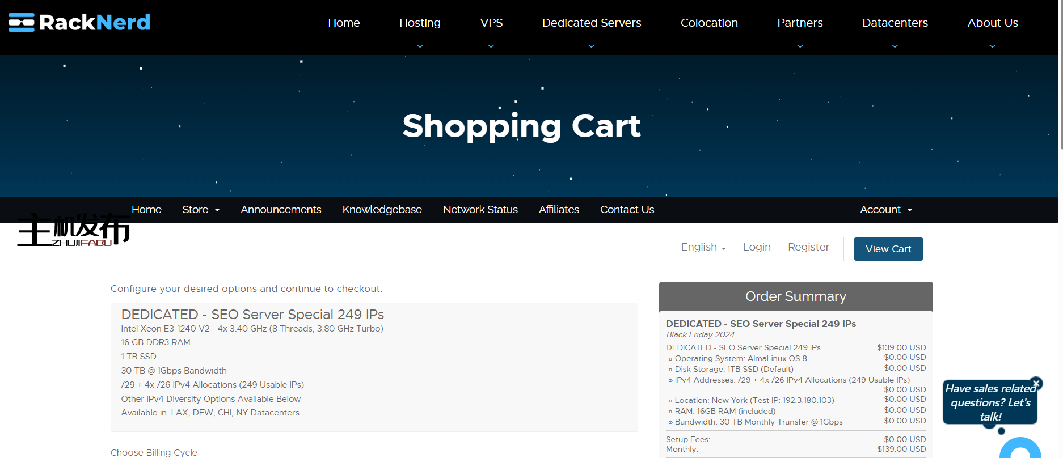Click Operating System: AlmaLinux OS 8 line

[x=737, y=358]
